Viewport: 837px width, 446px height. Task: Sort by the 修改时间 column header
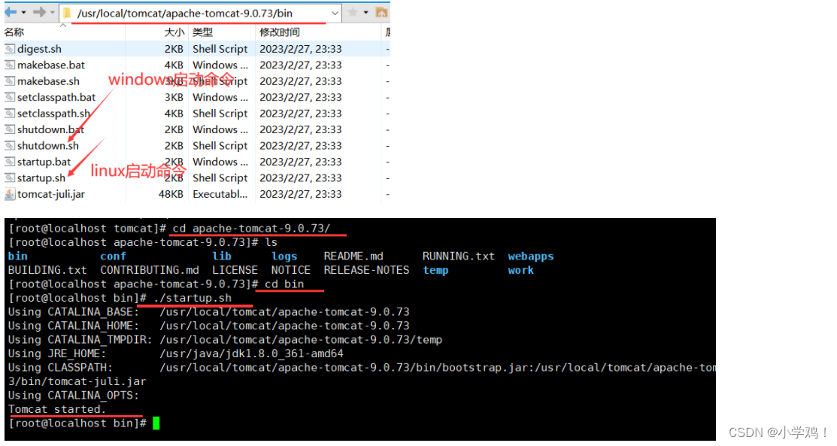[x=280, y=32]
